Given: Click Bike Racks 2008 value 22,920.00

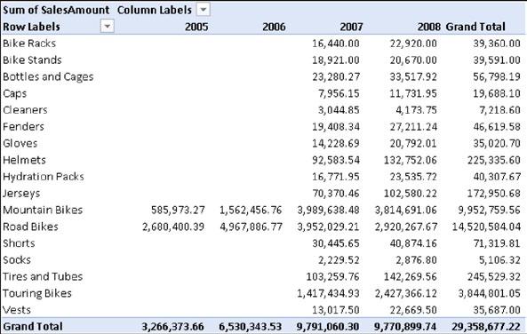Looking at the screenshot, I should coord(413,44).
